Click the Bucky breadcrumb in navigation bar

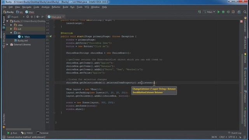(x=9, y=12)
